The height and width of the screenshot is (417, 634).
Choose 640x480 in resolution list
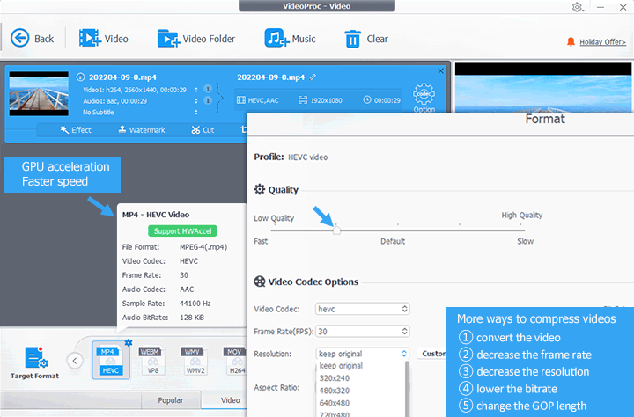coord(335,403)
